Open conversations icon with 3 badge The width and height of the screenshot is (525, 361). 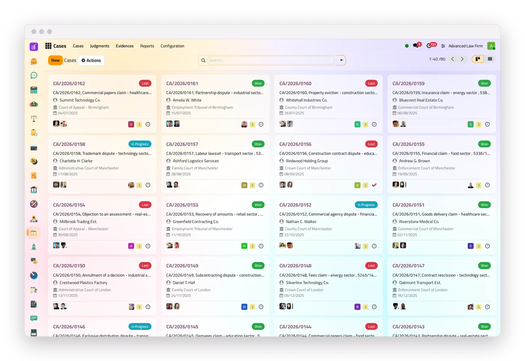click(x=416, y=46)
